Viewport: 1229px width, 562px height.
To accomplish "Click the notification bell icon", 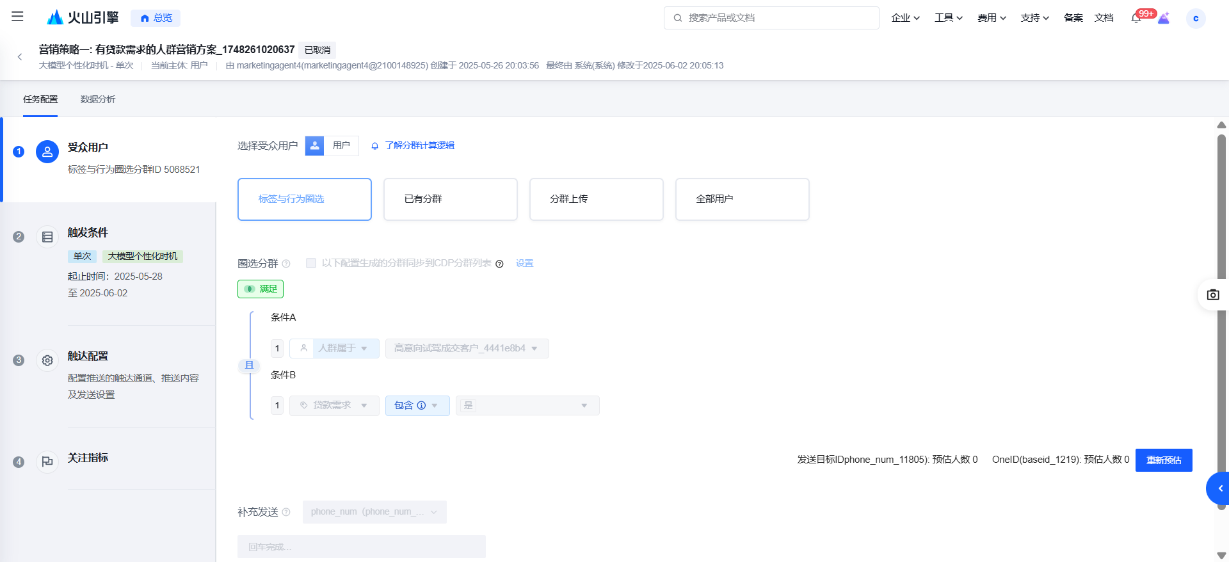I will pos(1136,18).
